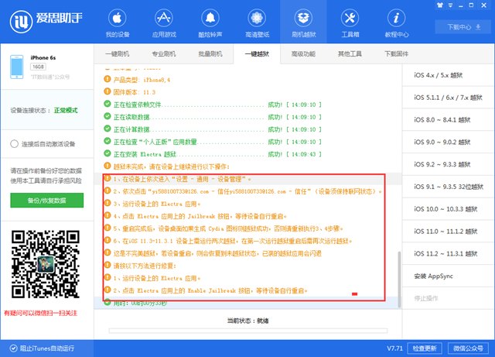Viewport: 495px width, 357px height.
Task: Select iOS 11.0 ~ 11.1.2 越狱
Action: coord(449,231)
